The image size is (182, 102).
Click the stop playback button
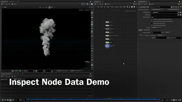tap(8, 100)
